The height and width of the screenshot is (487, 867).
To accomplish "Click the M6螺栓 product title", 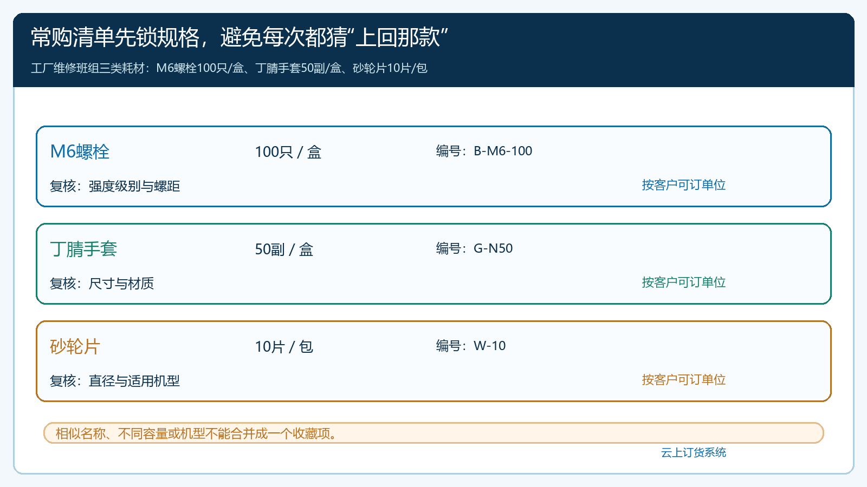I will coord(80,152).
